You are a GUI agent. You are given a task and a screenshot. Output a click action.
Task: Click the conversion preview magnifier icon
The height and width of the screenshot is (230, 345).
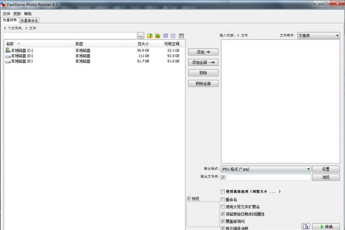[306, 227]
